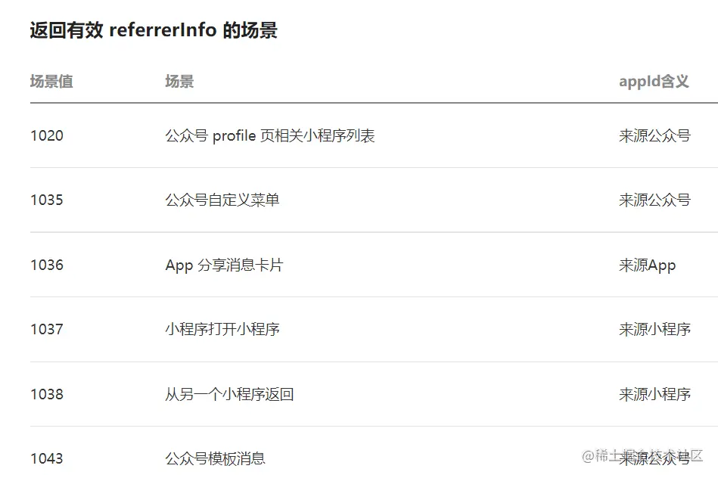Click the heading 返回有效 referrerInfo 的场景
The height and width of the screenshot is (478, 718).
coord(154,30)
